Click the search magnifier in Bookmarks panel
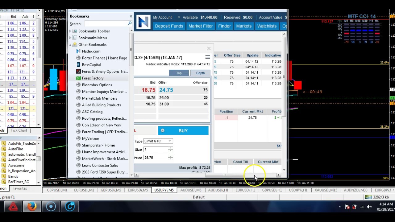Image resolution: width=395 pixels, height=222 pixels. pyautogui.click(x=130, y=24)
